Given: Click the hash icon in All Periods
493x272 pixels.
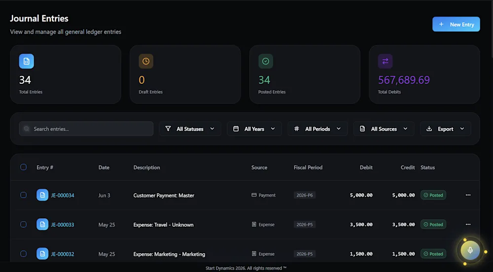Looking at the screenshot, I should pyautogui.click(x=296, y=129).
